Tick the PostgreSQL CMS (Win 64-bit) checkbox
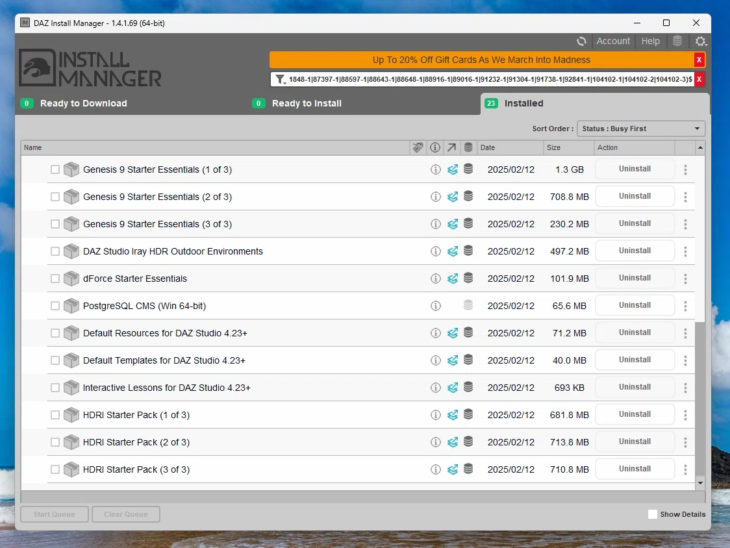The width and height of the screenshot is (730, 548). click(x=55, y=306)
